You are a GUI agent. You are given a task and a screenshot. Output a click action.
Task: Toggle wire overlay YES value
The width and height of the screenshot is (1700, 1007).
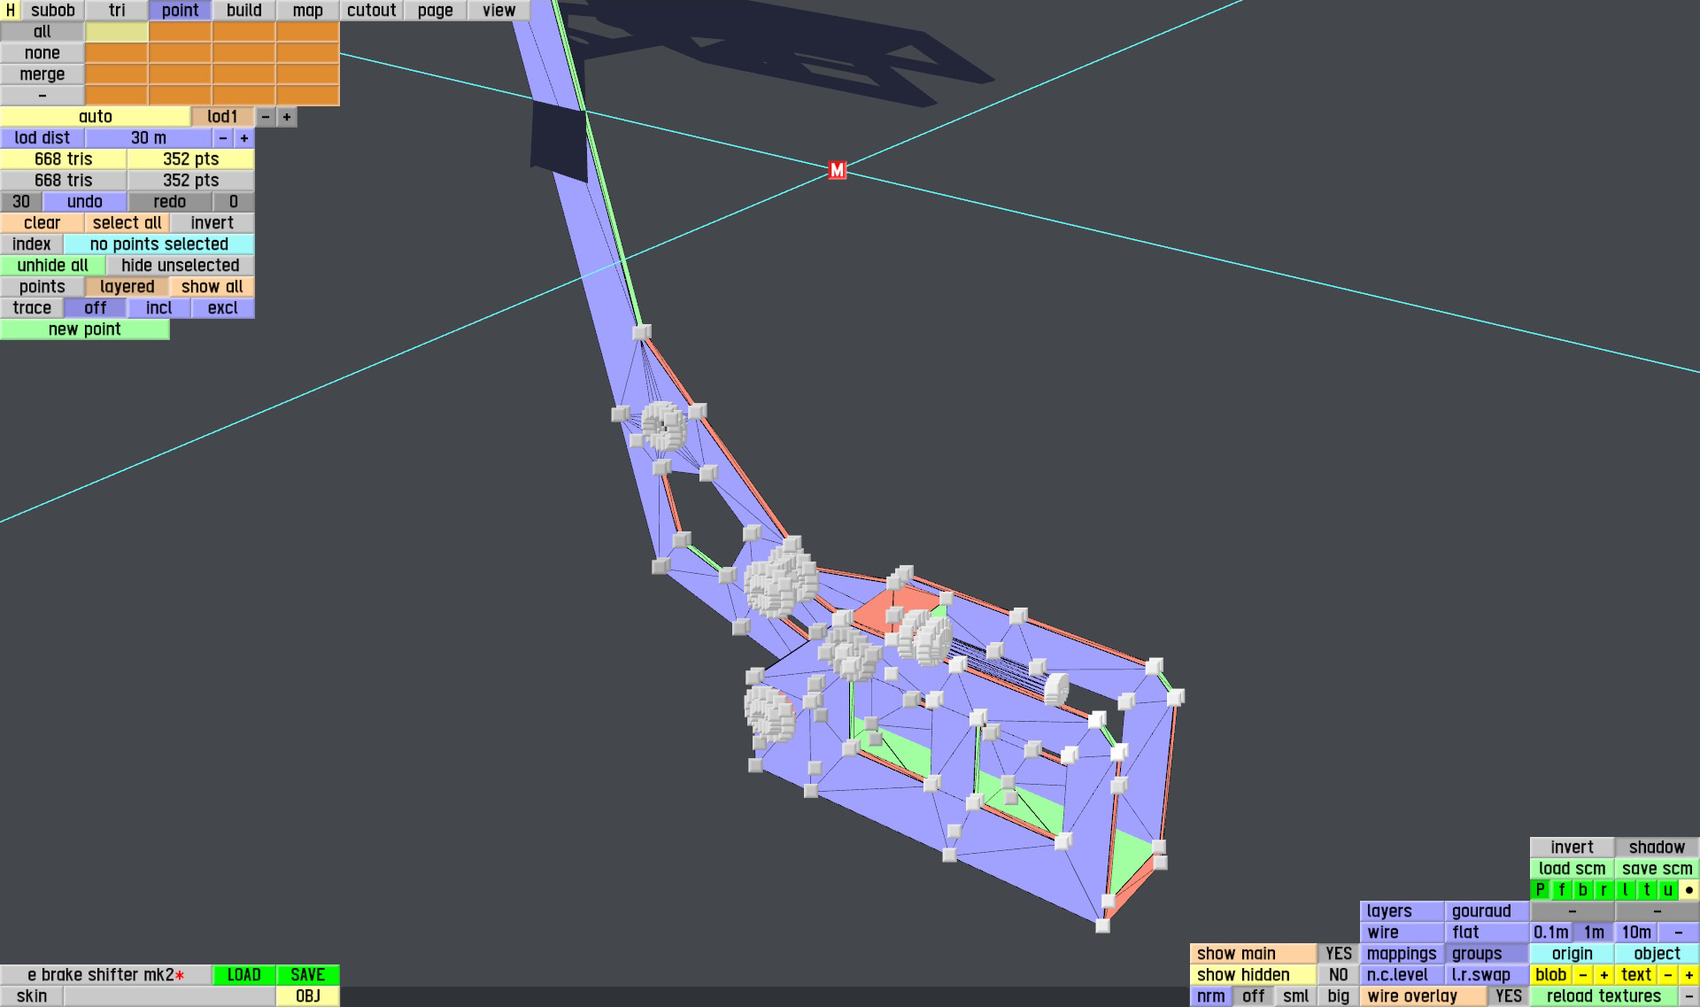pos(1508,996)
